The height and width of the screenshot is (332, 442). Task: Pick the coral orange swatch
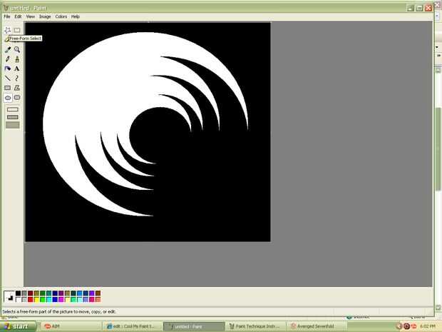(x=98, y=299)
